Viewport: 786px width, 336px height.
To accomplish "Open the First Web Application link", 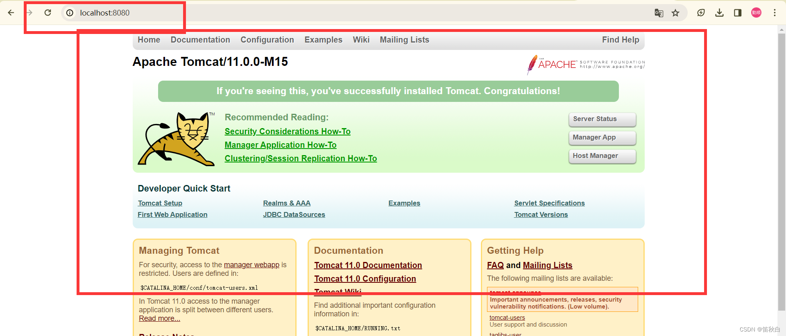I will [x=172, y=214].
